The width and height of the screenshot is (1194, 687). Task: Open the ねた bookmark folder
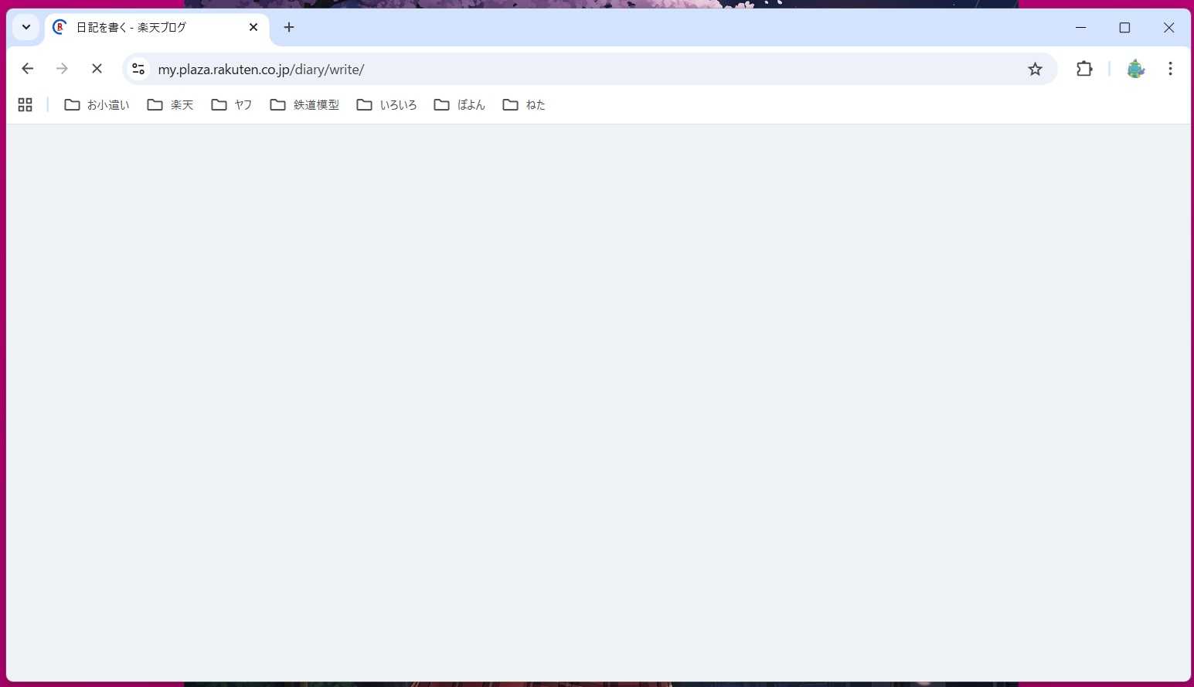tap(524, 104)
